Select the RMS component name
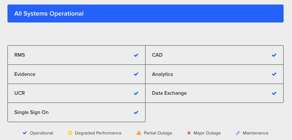Image resolution: width=292 pixels, height=140 pixels. coord(19,55)
